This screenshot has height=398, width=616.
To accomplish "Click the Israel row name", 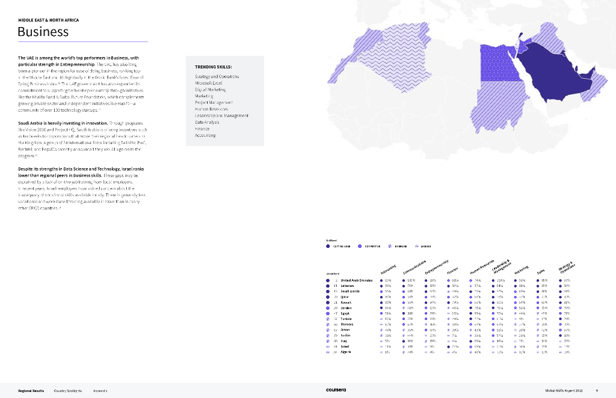I will tap(345, 346).
